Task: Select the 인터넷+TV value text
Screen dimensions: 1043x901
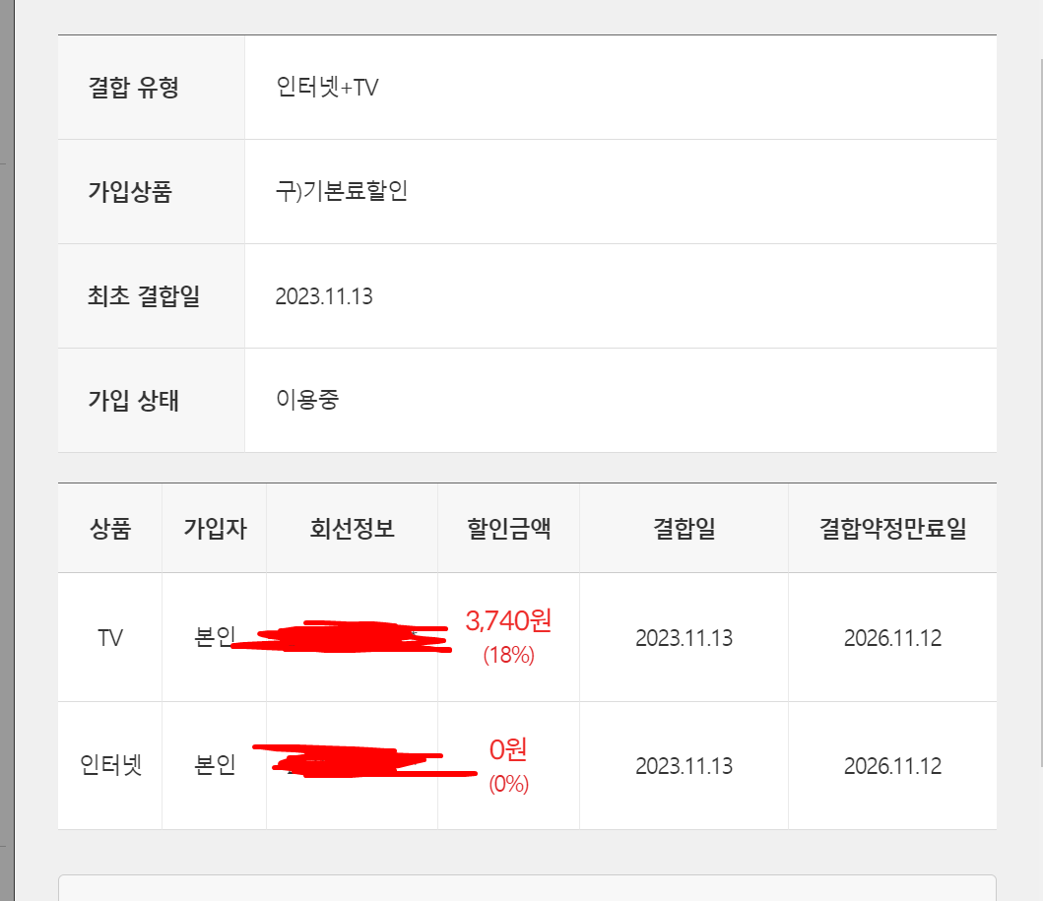Action: pyautogui.click(x=327, y=87)
